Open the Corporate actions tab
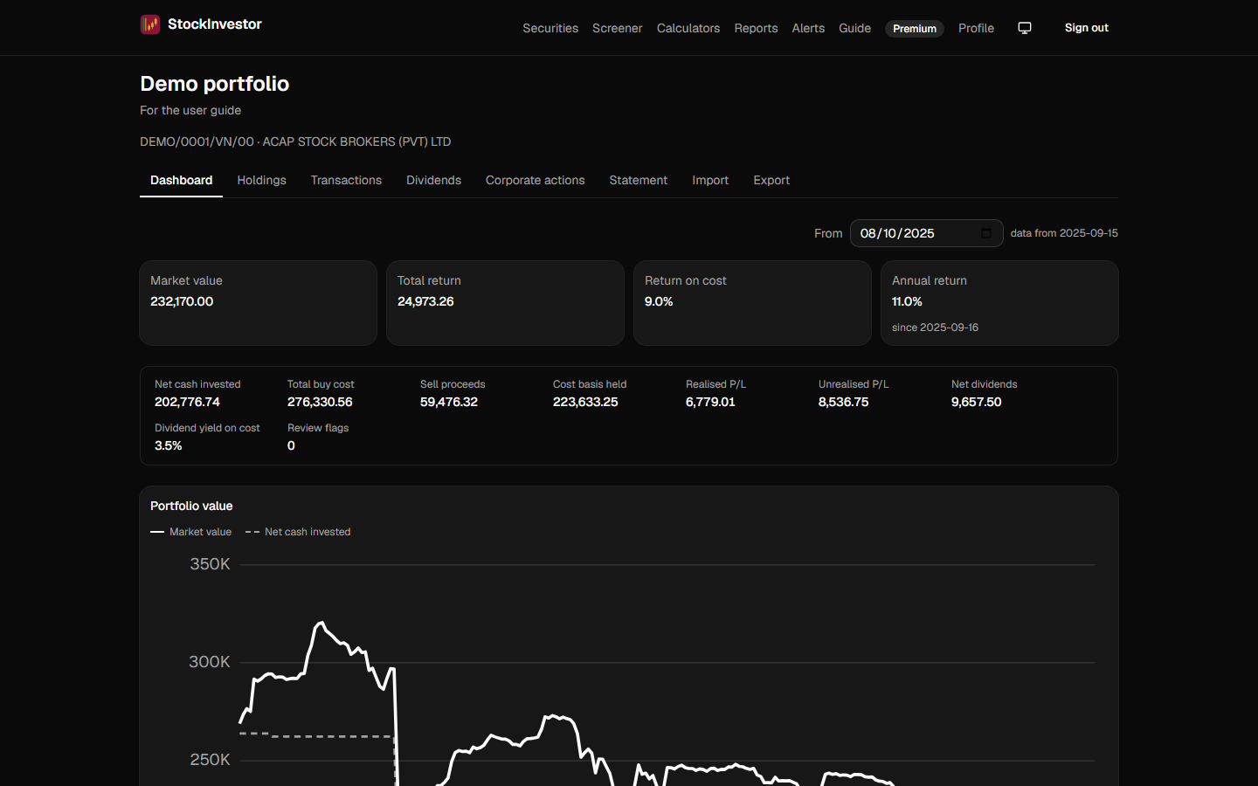 point(536,180)
